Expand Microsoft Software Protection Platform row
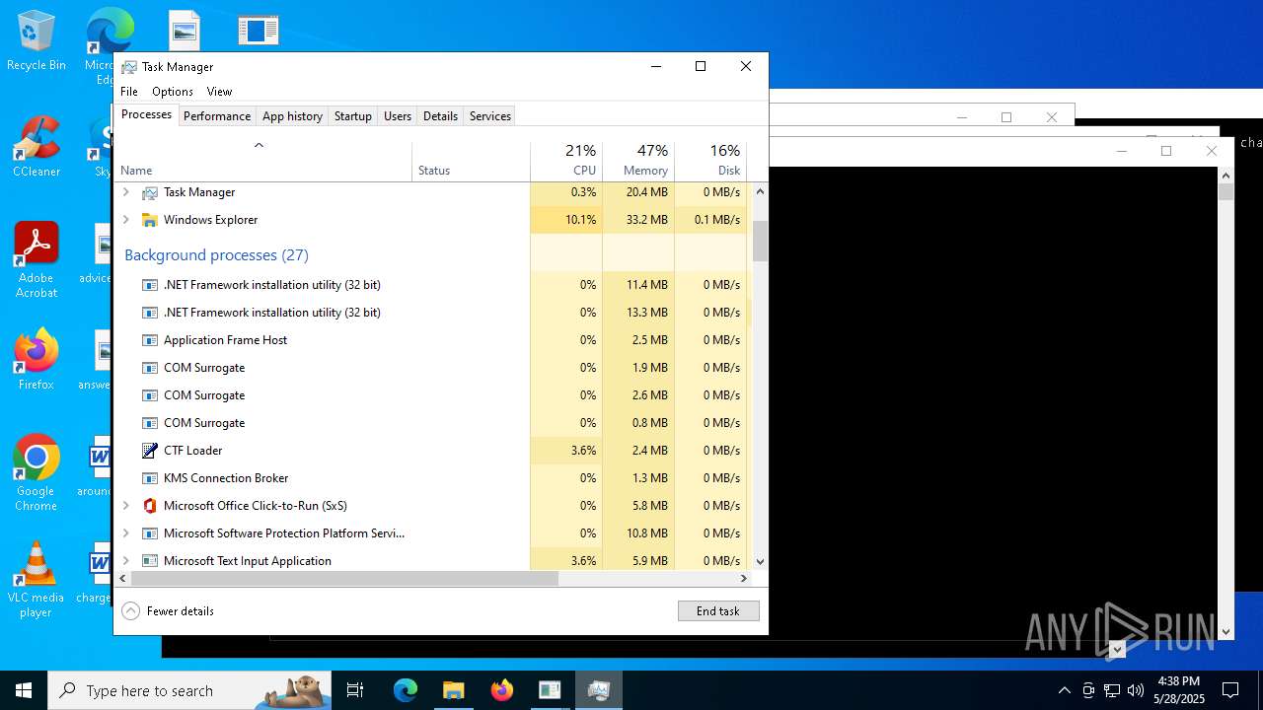Viewport: 1263px width, 710px height. pos(125,533)
